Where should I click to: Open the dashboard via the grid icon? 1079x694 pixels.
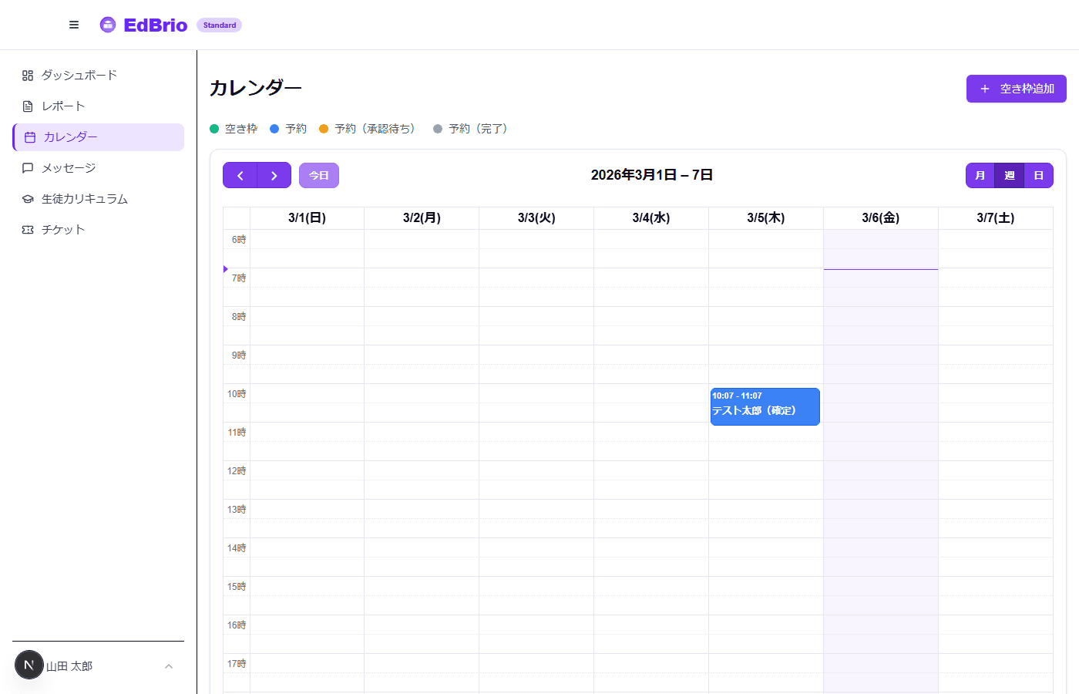click(27, 75)
